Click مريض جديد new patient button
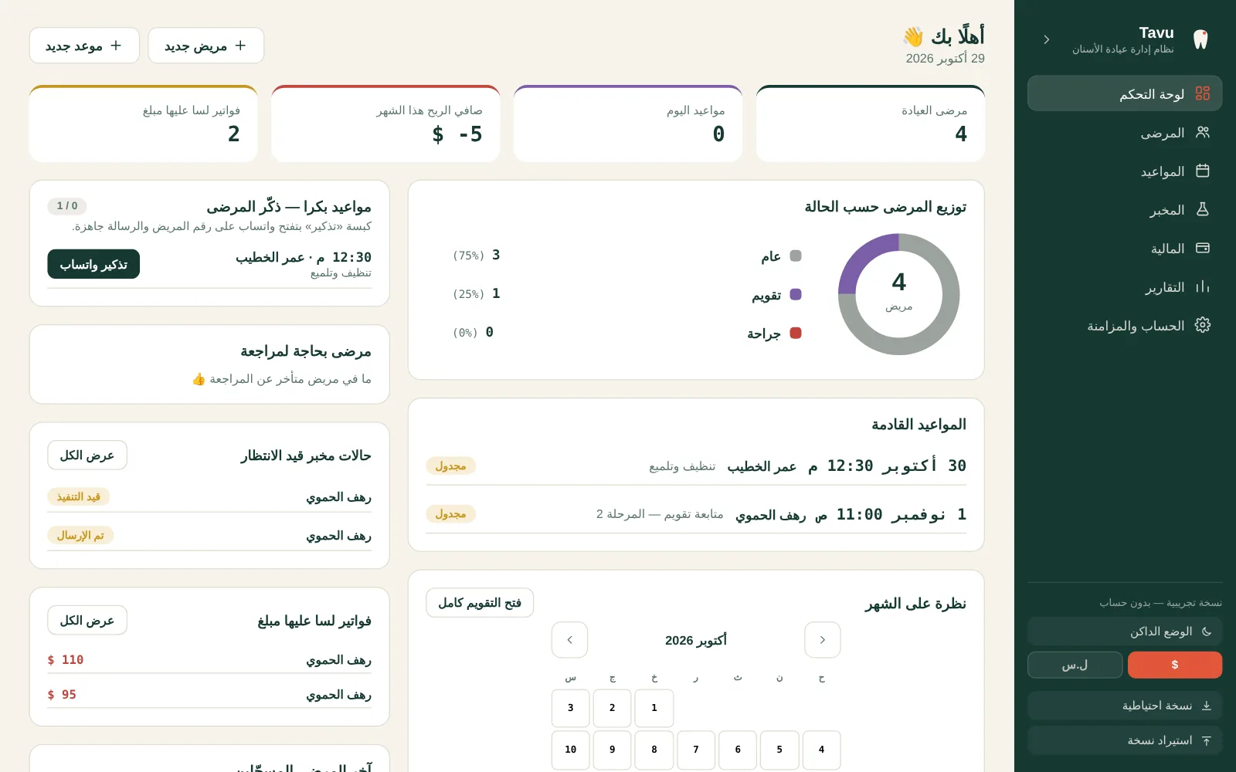The width and height of the screenshot is (1236, 772). click(x=205, y=46)
